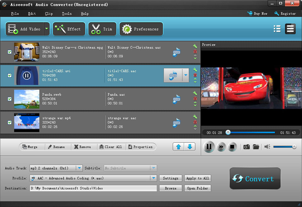Viewport: 302px width, 207px height.
Task: Open the Tools menu
Action: (x=66, y=13)
